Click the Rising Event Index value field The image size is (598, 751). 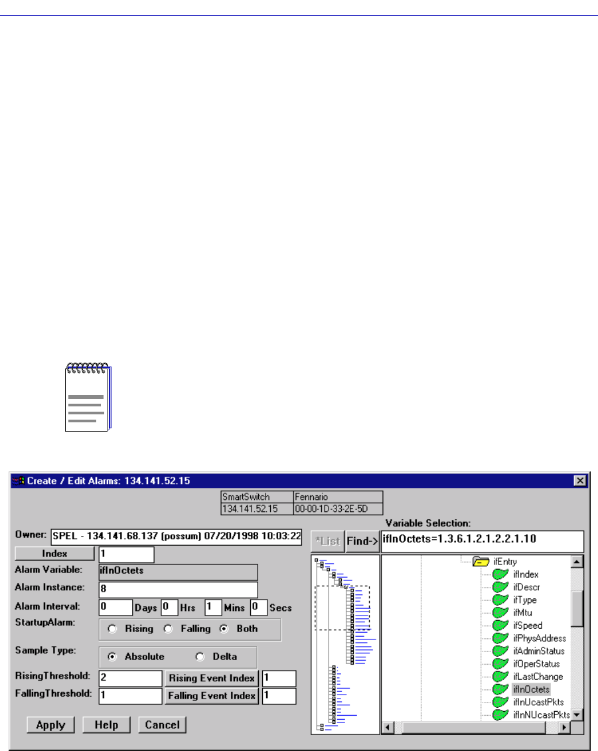[279, 678]
